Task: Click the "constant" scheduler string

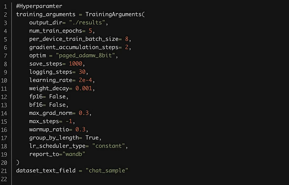Action: click(109, 146)
